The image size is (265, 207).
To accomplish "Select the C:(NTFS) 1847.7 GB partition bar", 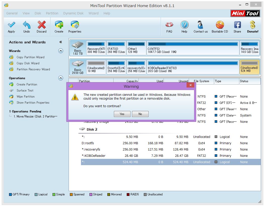I will pos(193,48).
